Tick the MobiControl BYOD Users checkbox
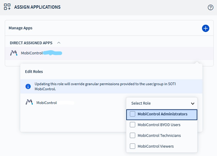The image size is (217, 156). (x=133, y=125)
